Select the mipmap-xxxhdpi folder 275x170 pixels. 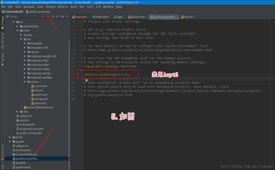pos(40,78)
